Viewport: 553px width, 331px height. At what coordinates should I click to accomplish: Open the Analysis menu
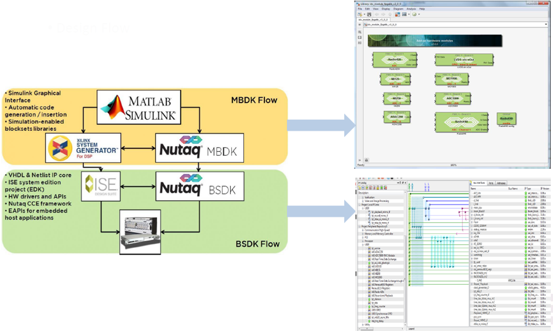(x=411, y=9)
